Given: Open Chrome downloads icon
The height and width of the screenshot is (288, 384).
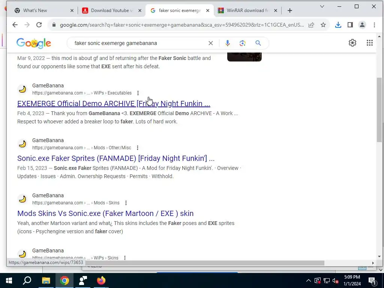Looking at the screenshot, I should coord(338,25).
